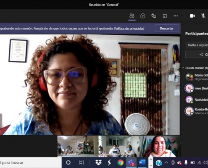
Task: Open the reactions and raise hand icon
Action: pyautogui.click(x=154, y=16)
